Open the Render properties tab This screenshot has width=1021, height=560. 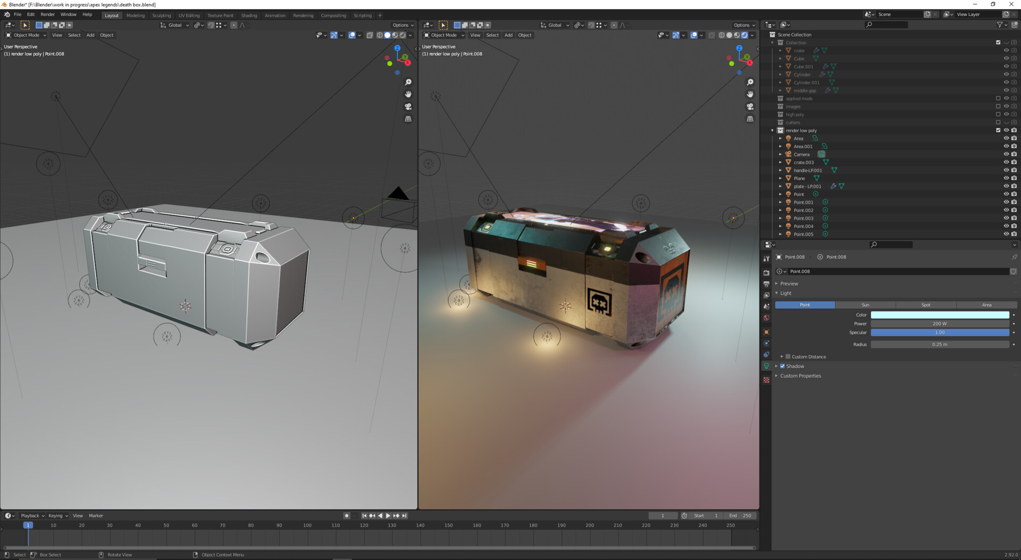tap(766, 272)
